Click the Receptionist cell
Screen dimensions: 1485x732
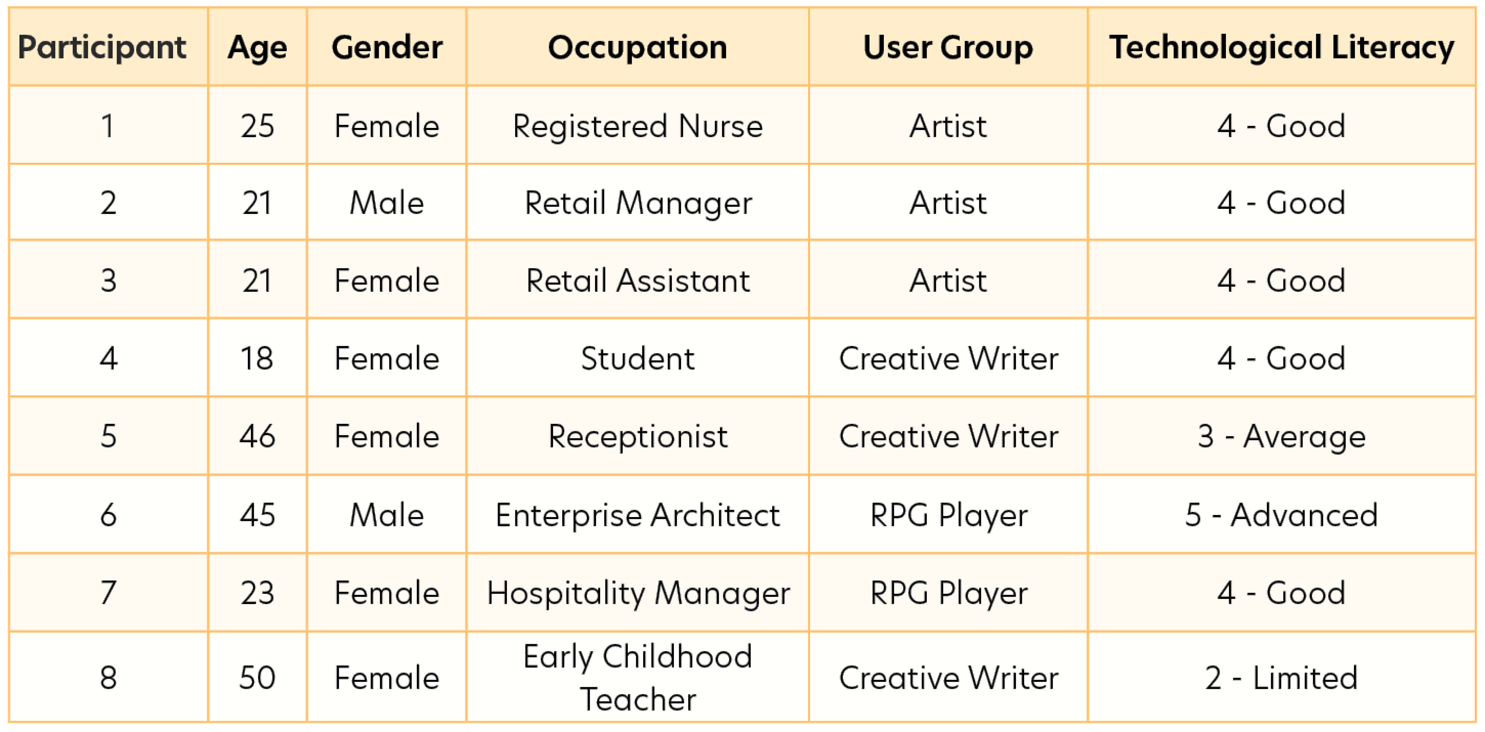pos(638,436)
